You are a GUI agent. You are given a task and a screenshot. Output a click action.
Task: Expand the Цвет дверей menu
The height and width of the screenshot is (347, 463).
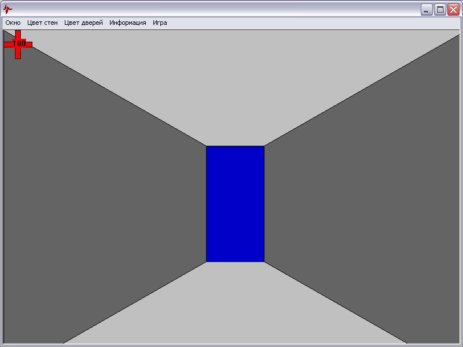(83, 23)
